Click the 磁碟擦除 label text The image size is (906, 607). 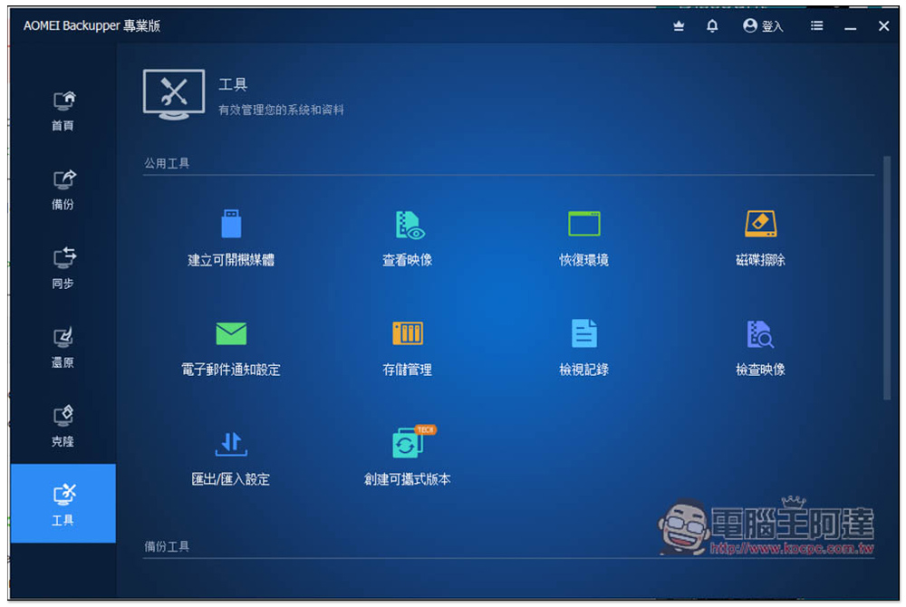[760, 260]
